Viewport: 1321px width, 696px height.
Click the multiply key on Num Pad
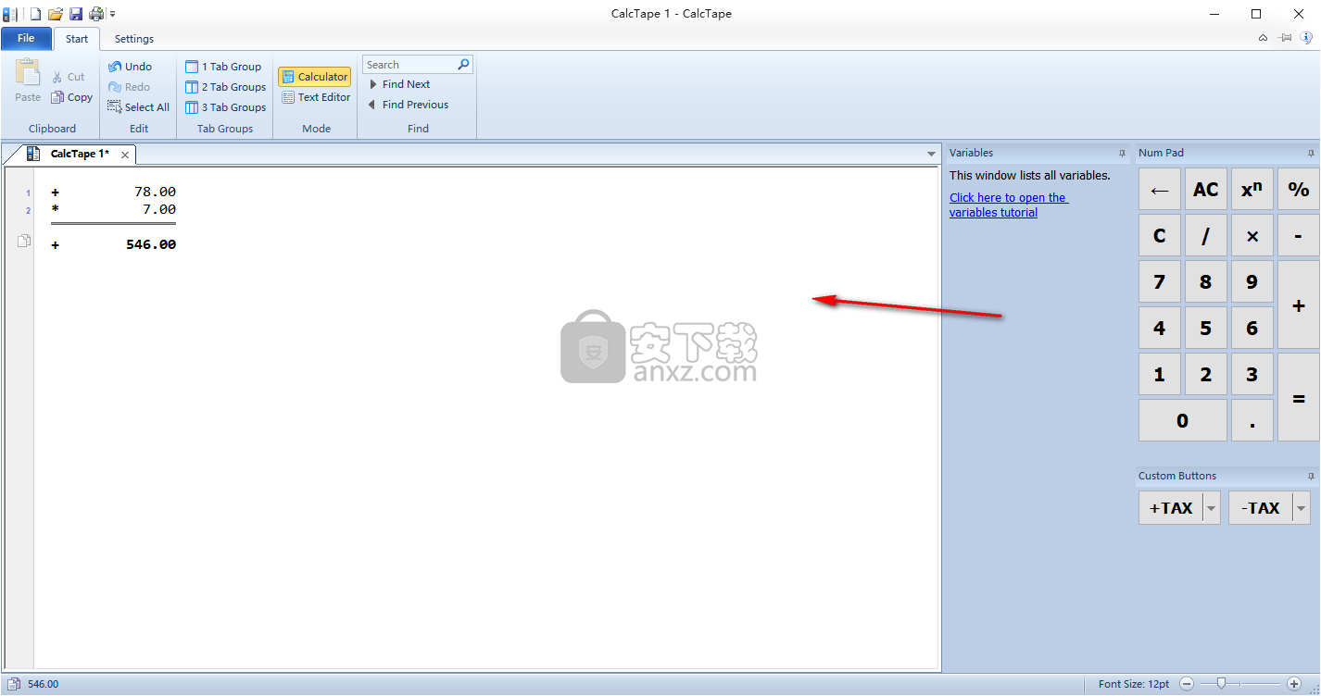(1252, 236)
